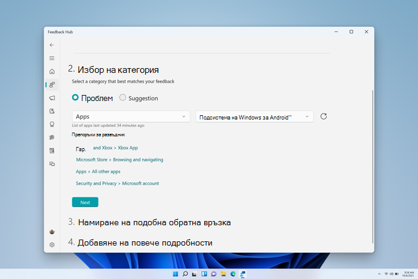
Task: Open the sidebar icon below Diagnostics
Action: click(x=52, y=164)
